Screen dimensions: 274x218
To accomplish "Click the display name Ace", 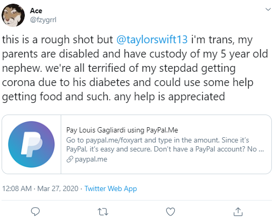I will click(x=36, y=11).
